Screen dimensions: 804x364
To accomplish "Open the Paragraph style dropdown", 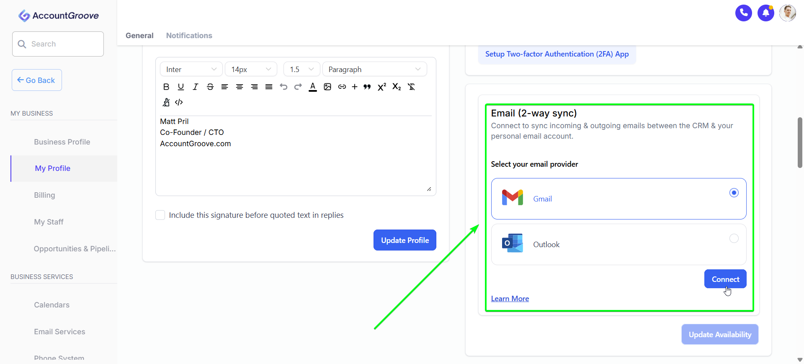I will click(375, 69).
